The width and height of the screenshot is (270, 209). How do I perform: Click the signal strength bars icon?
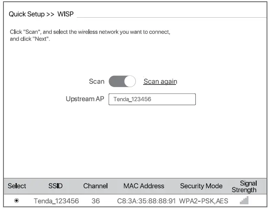244,200
